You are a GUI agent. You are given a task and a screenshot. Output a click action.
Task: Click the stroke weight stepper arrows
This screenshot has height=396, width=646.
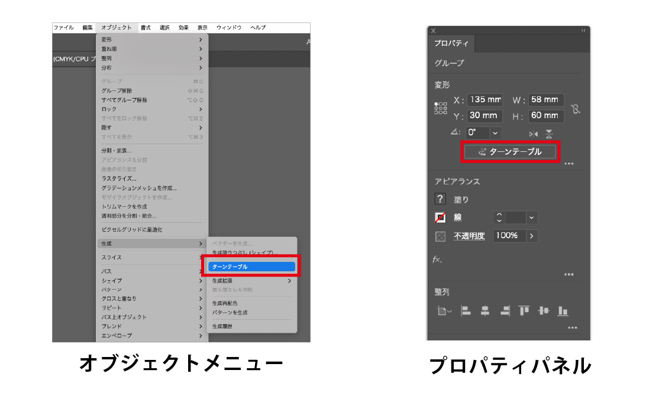pyautogui.click(x=499, y=218)
